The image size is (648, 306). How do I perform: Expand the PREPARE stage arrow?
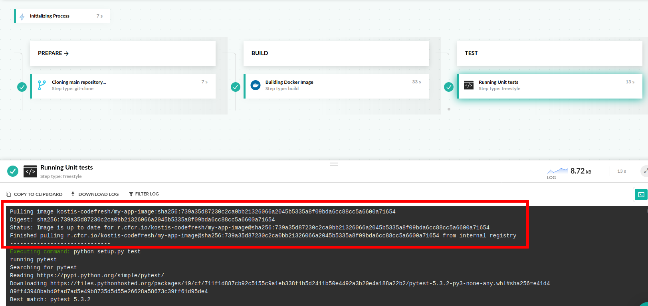tap(66, 53)
